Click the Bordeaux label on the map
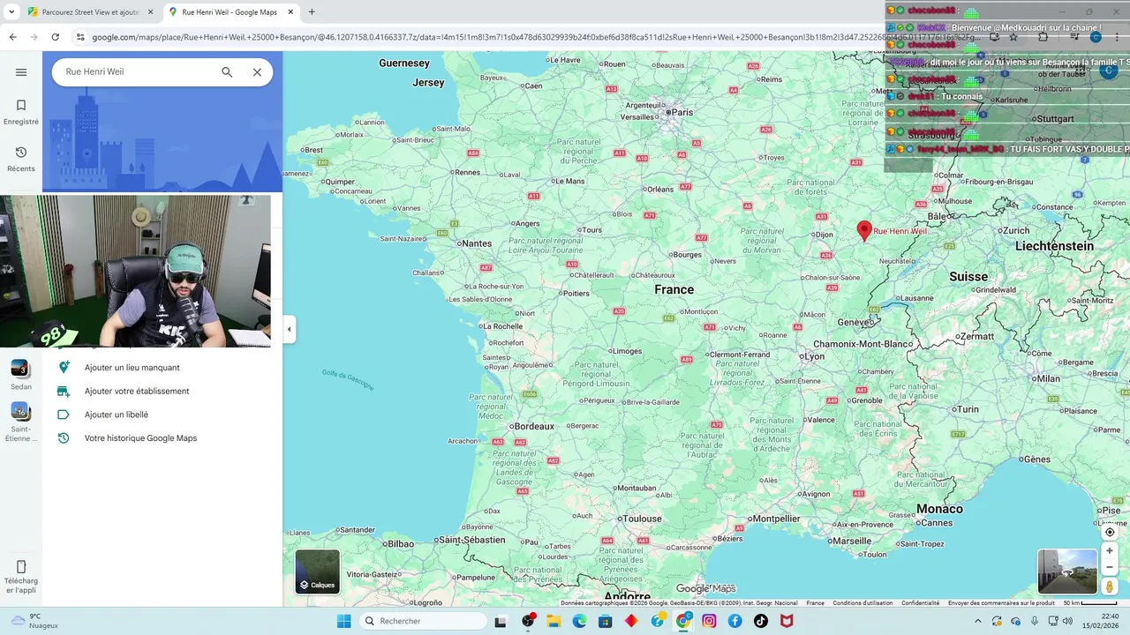The image size is (1130, 635). (x=533, y=426)
